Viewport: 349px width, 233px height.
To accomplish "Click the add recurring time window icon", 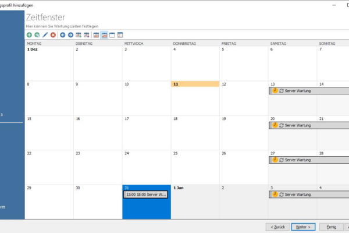I will coord(37,35).
